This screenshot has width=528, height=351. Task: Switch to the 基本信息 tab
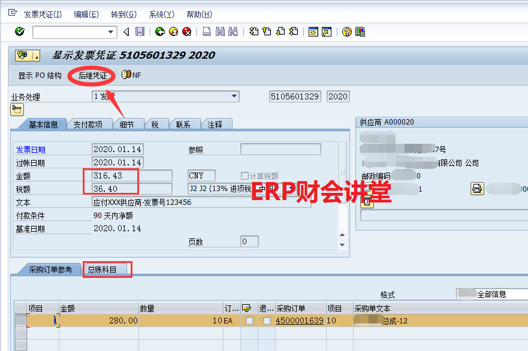[43, 125]
